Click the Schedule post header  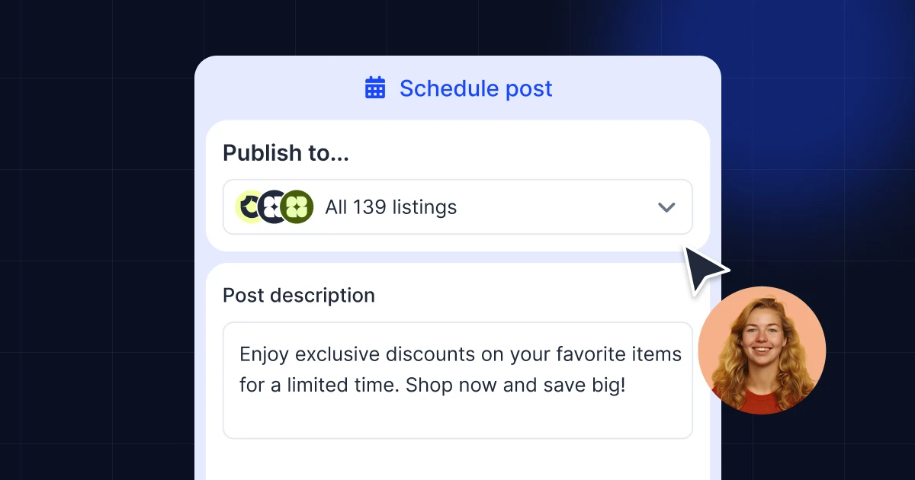(x=476, y=88)
